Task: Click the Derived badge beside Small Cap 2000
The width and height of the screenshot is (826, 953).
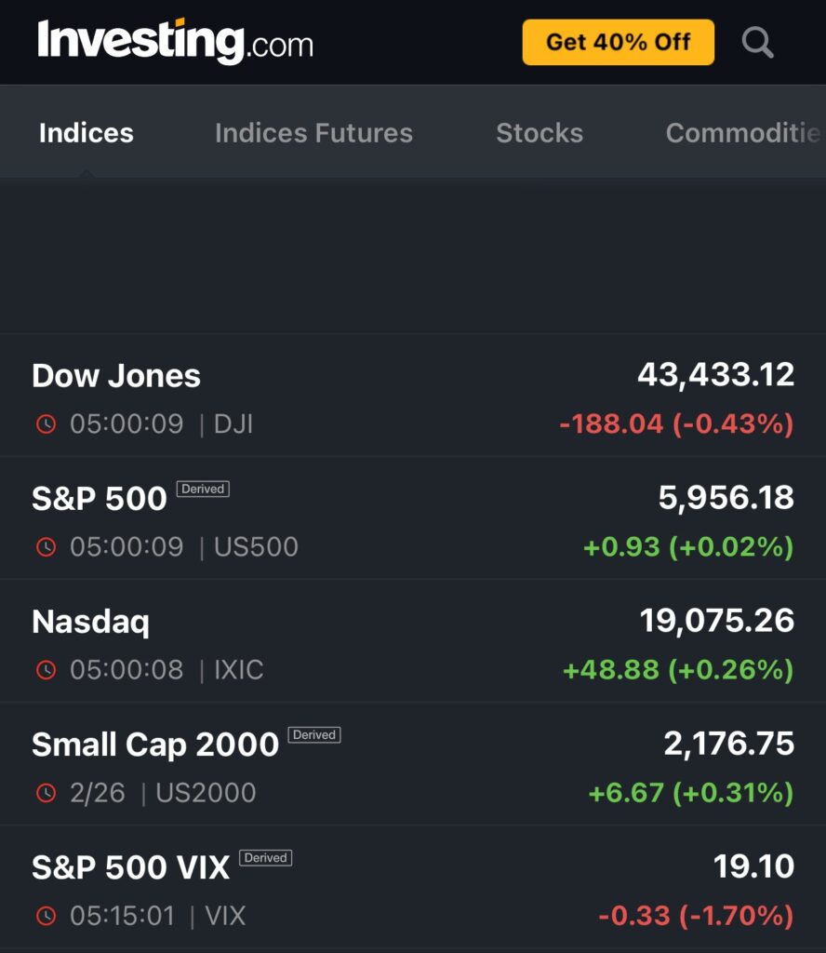Action: tap(314, 734)
